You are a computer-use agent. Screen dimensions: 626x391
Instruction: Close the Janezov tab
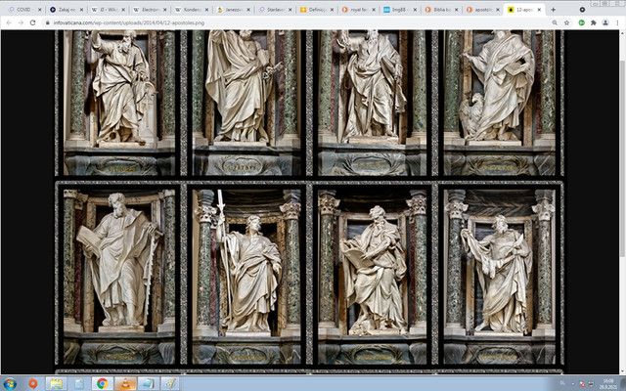tap(247, 9)
